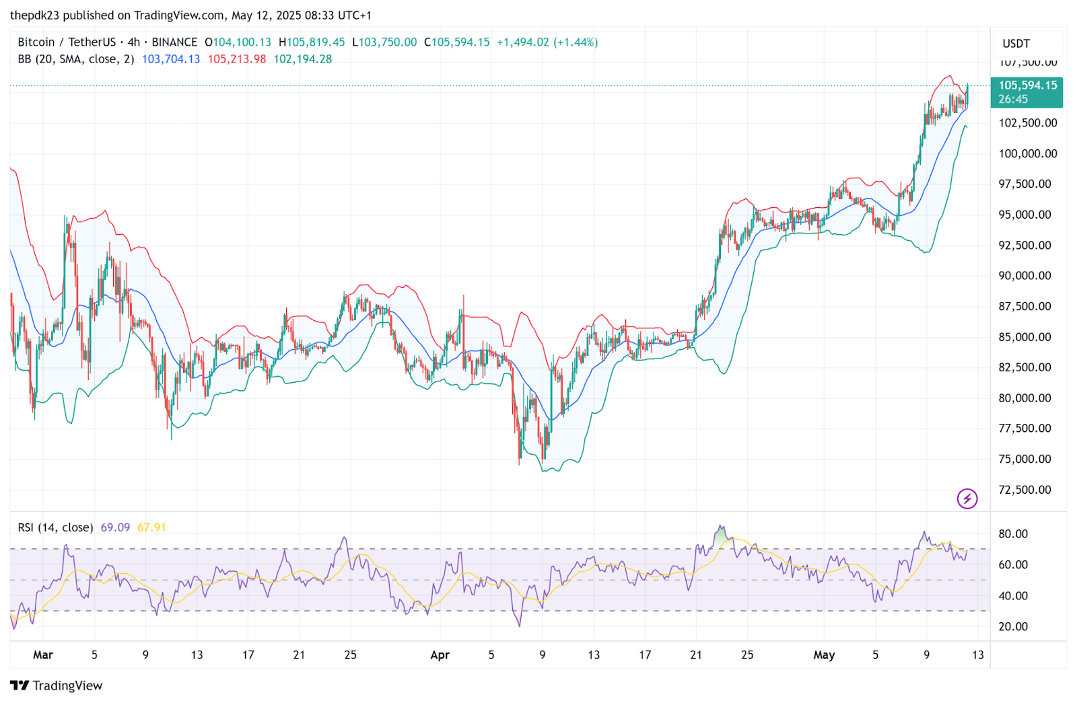The image size is (1077, 703).
Task: Click the closing price C105,594.15 value
Action: point(457,42)
